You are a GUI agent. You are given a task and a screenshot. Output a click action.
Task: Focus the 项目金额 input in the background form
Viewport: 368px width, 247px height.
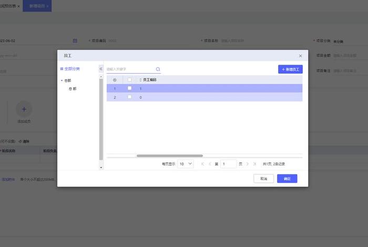coord(350,56)
